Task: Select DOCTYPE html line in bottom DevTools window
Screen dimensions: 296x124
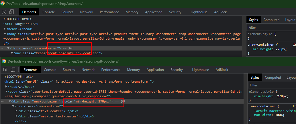Action: 19,77
